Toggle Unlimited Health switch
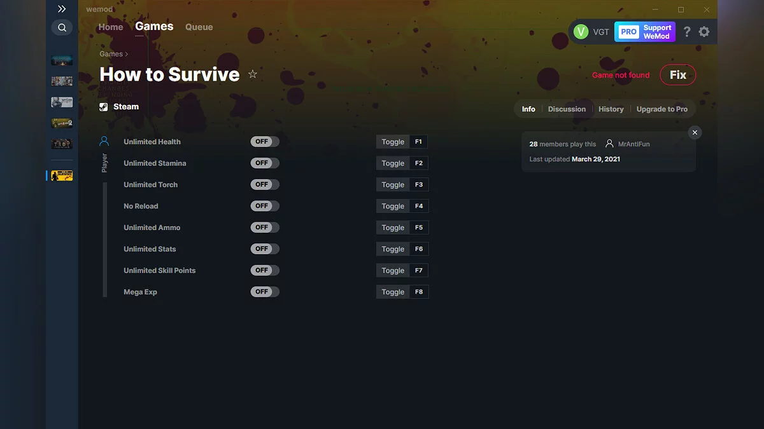 [x=264, y=142]
